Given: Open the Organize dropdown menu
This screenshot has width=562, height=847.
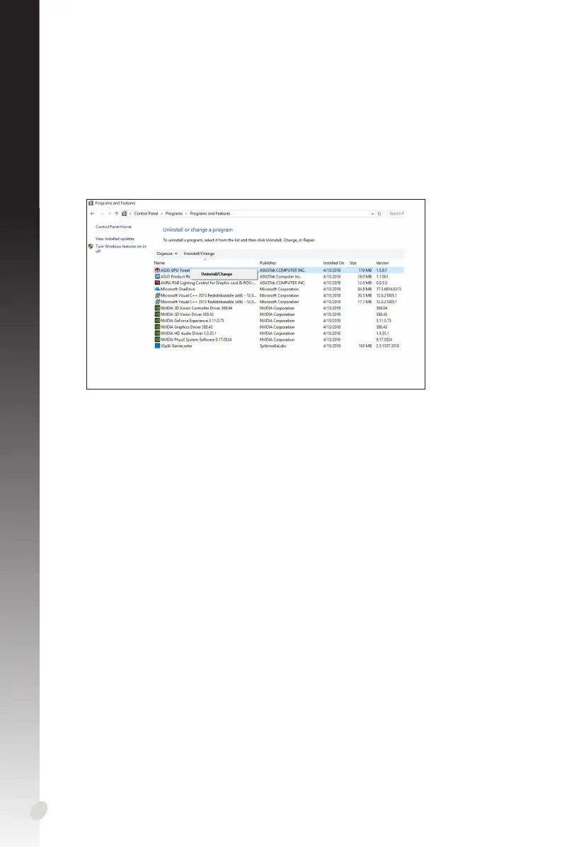Looking at the screenshot, I should tap(167, 254).
